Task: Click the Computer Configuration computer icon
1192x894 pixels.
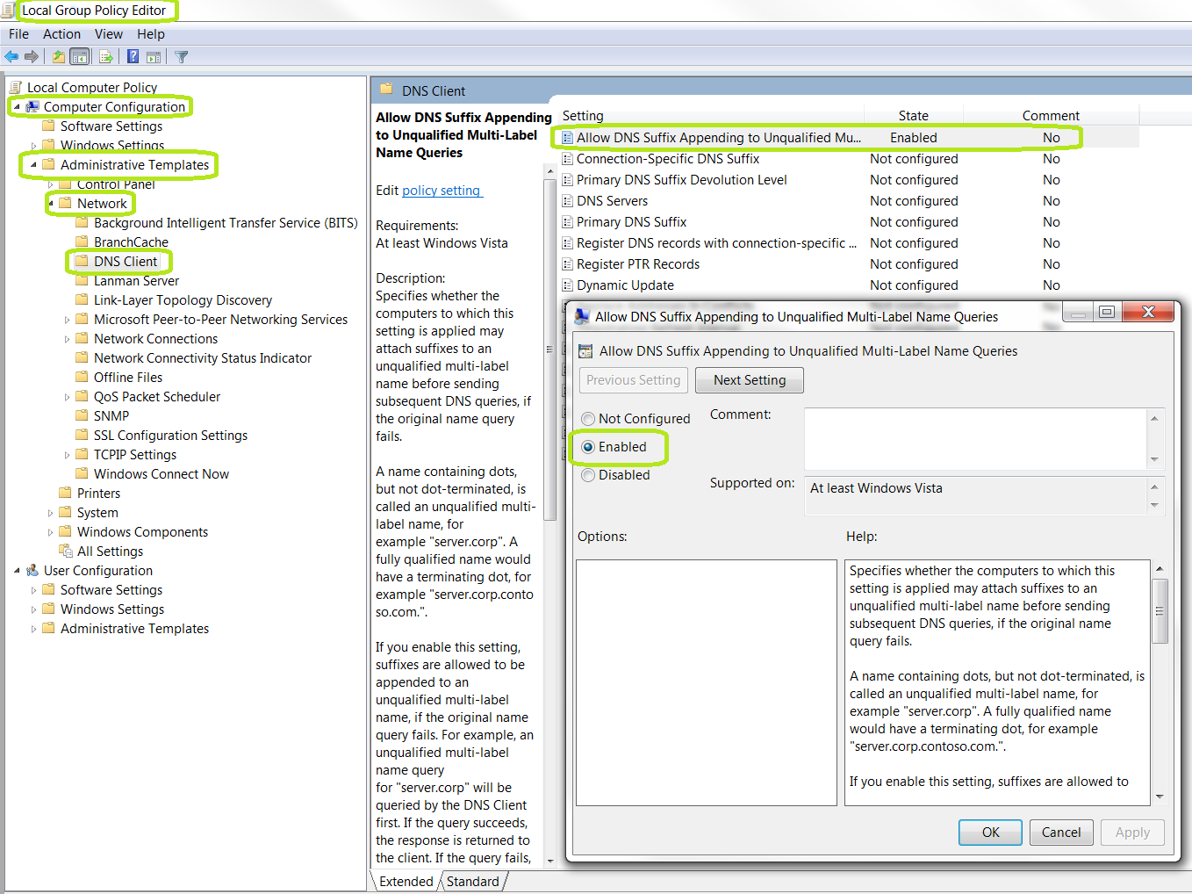Action: tap(32, 107)
